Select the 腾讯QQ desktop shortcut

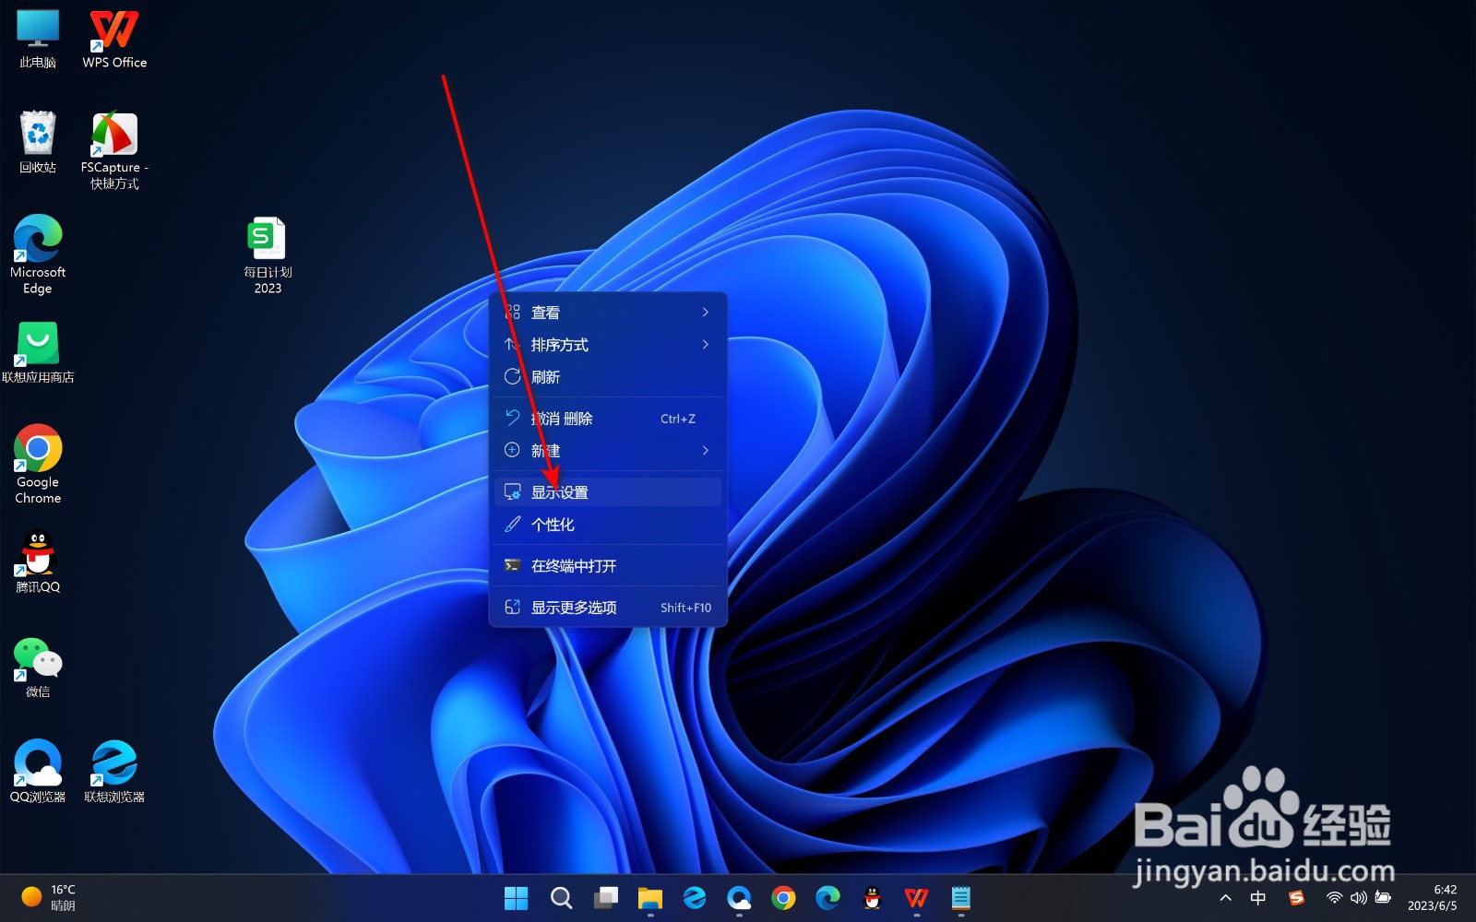click(x=38, y=561)
